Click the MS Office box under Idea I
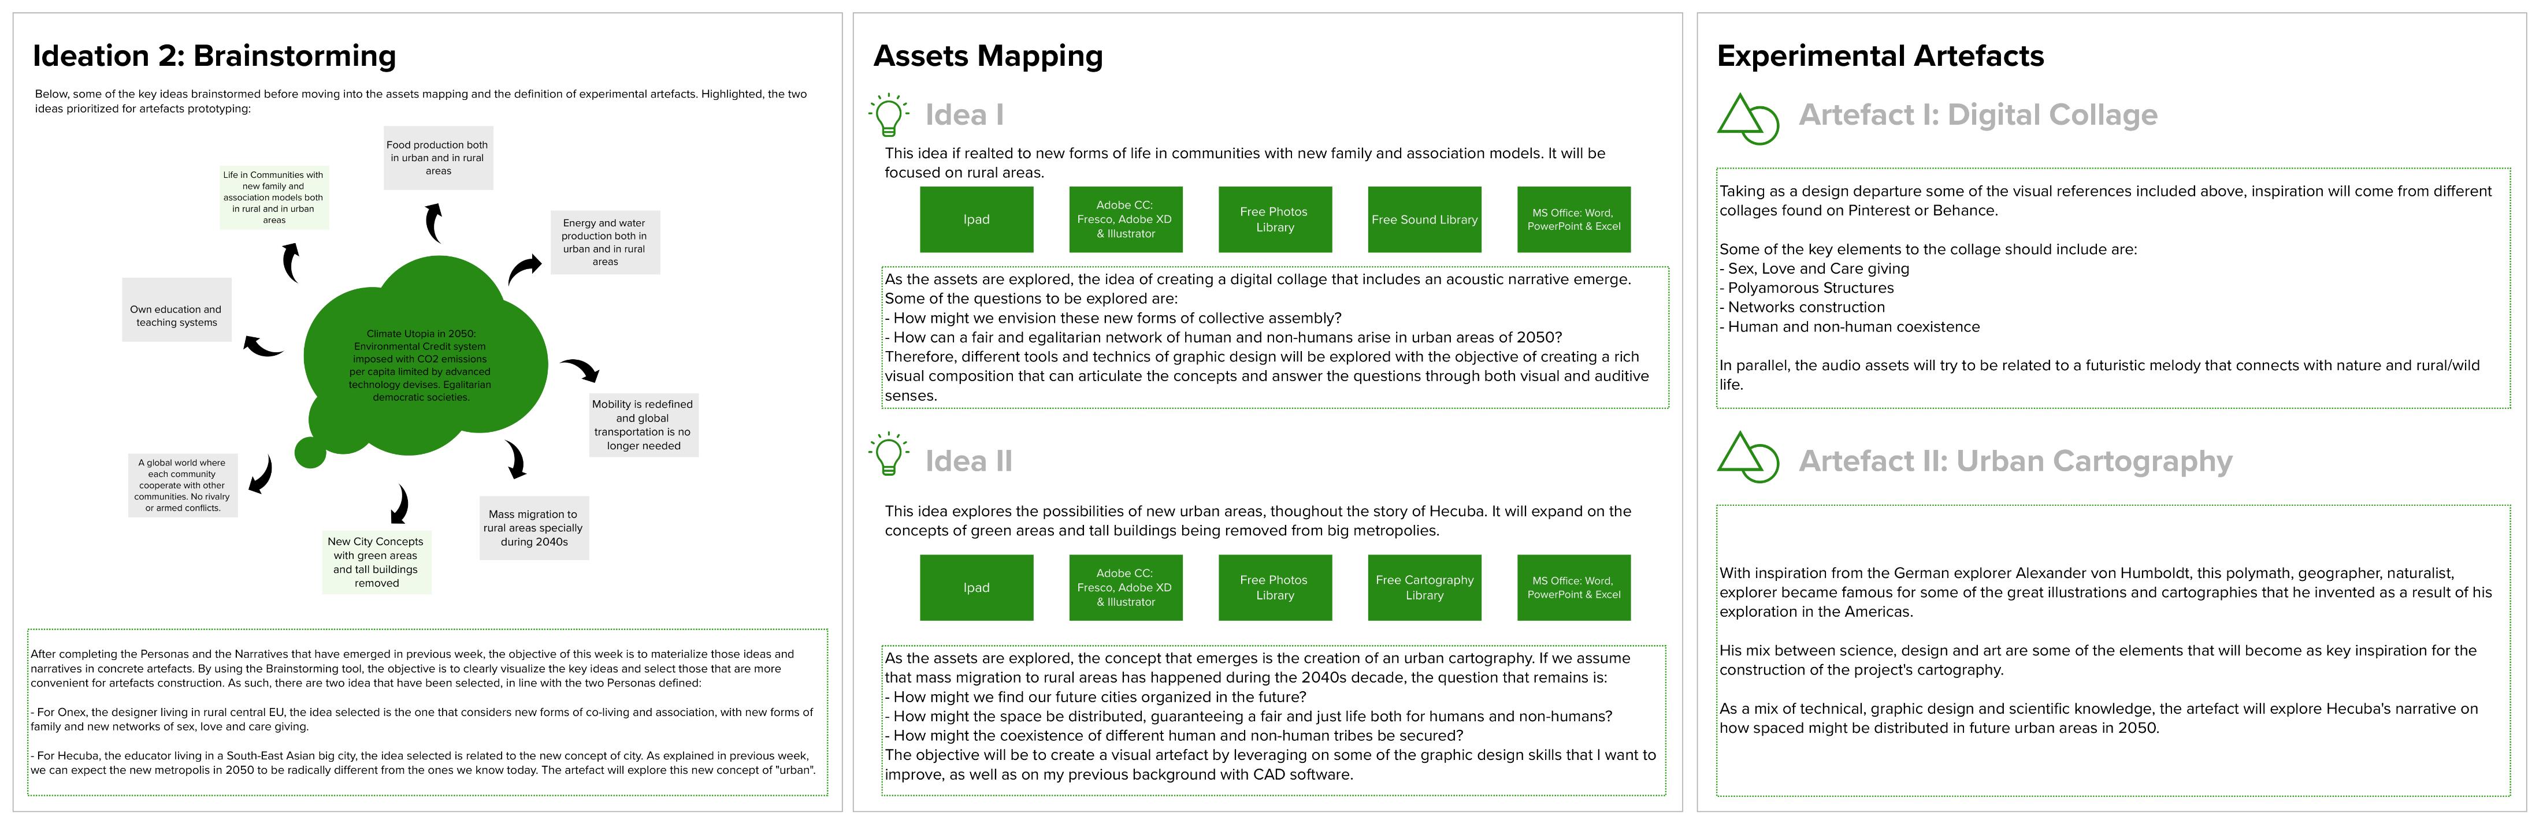2543x820 pixels. coord(1573,219)
